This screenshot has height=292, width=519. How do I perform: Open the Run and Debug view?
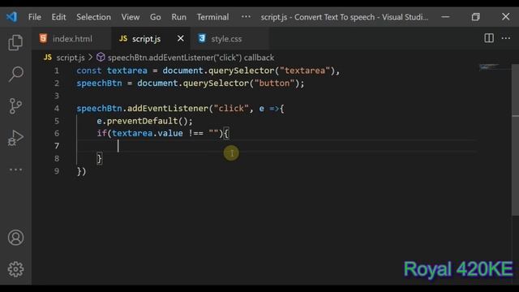pyautogui.click(x=15, y=138)
